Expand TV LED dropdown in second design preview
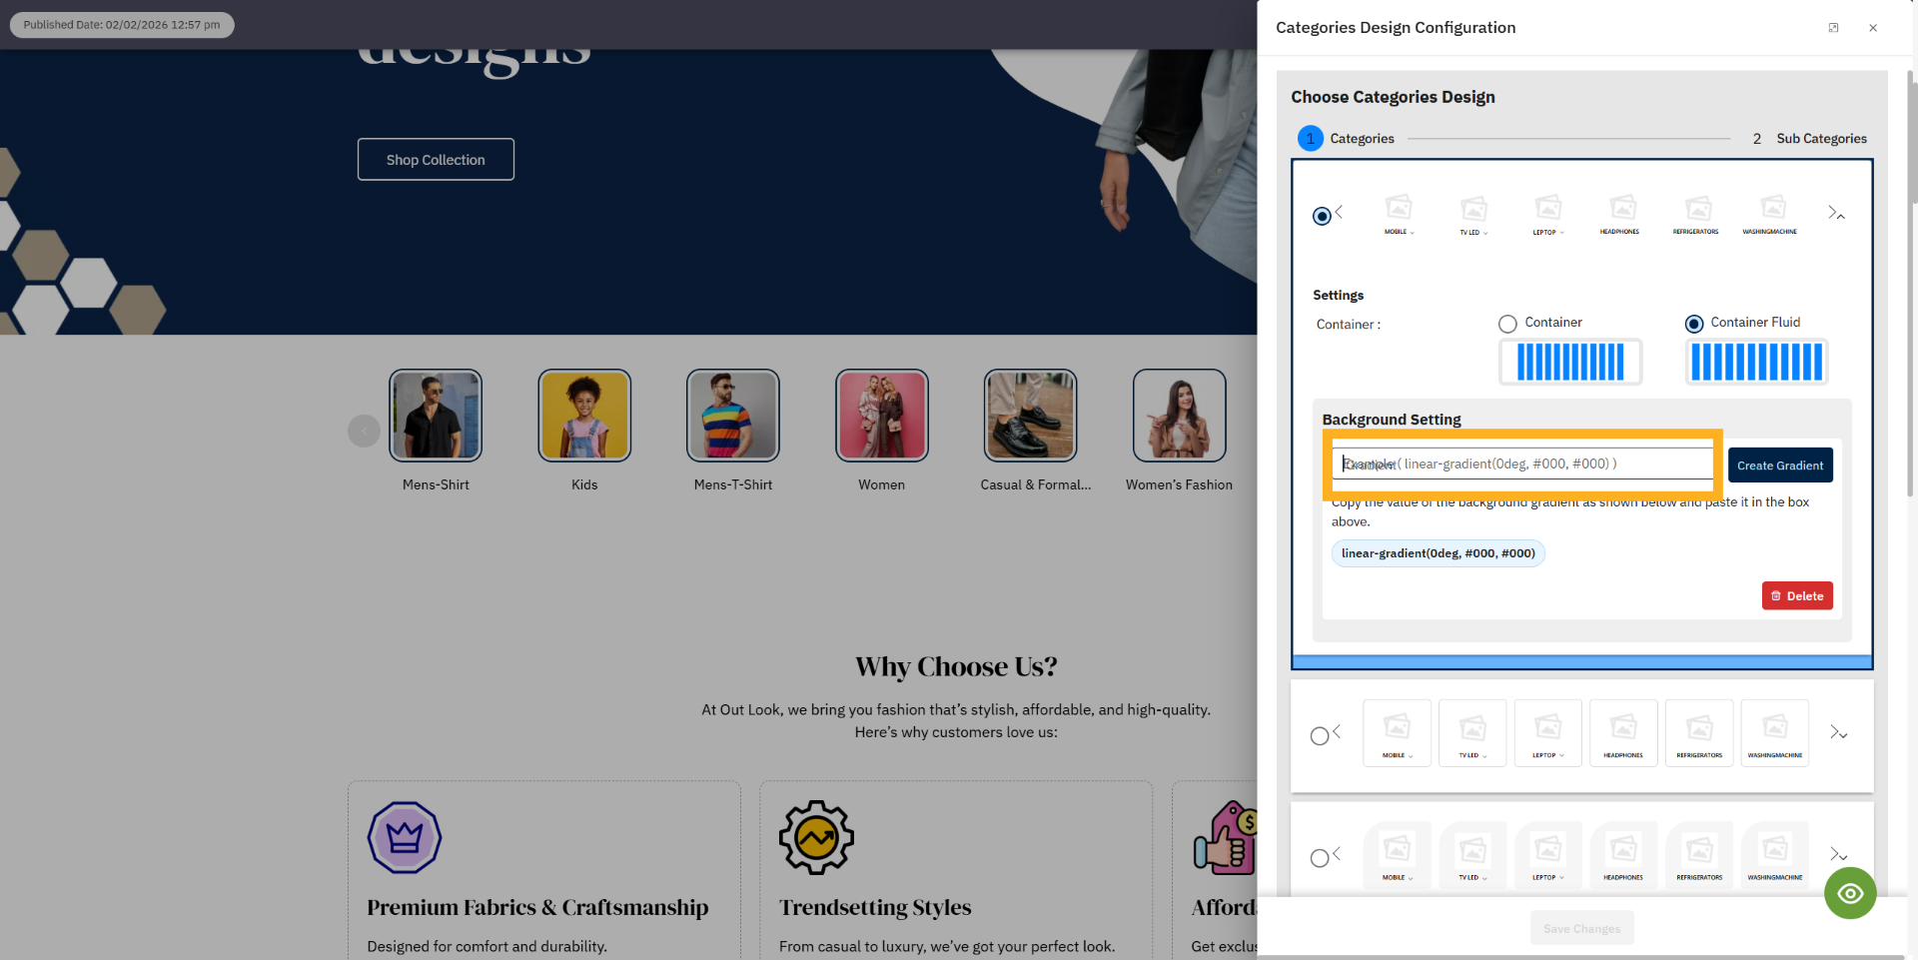Image resolution: width=1918 pixels, height=960 pixels. 1484,756
